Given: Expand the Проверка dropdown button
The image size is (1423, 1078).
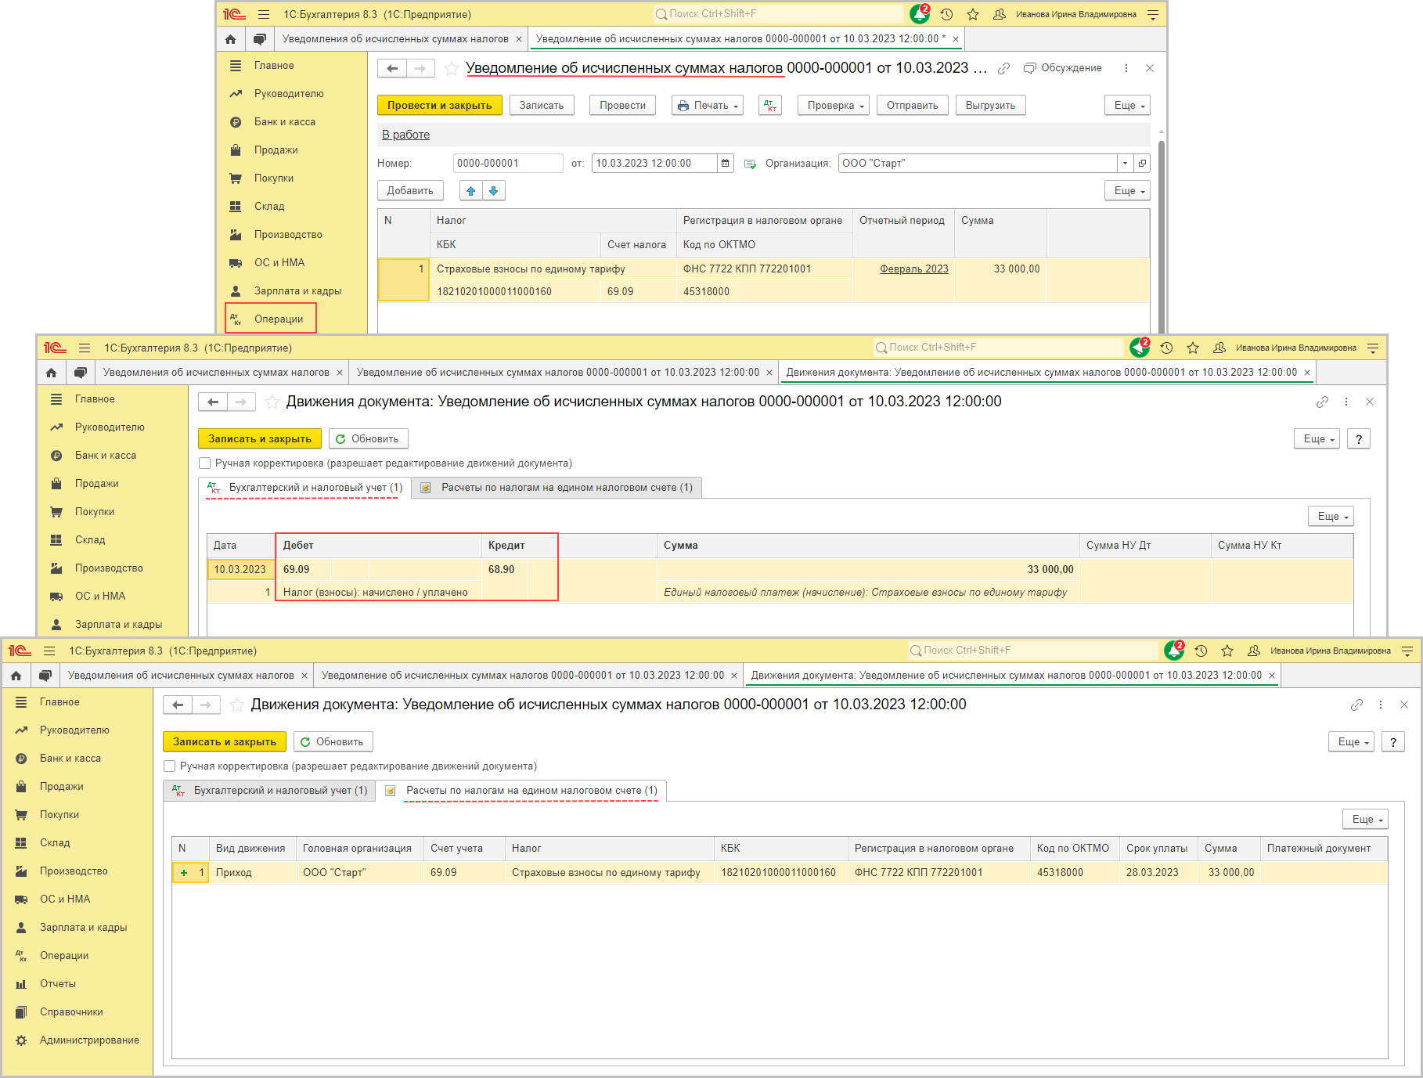Looking at the screenshot, I should [834, 106].
